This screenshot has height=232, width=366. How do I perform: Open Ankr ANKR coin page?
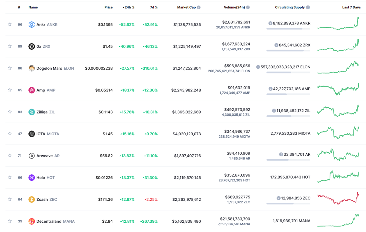pyautogui.click(x=47, y=24)
